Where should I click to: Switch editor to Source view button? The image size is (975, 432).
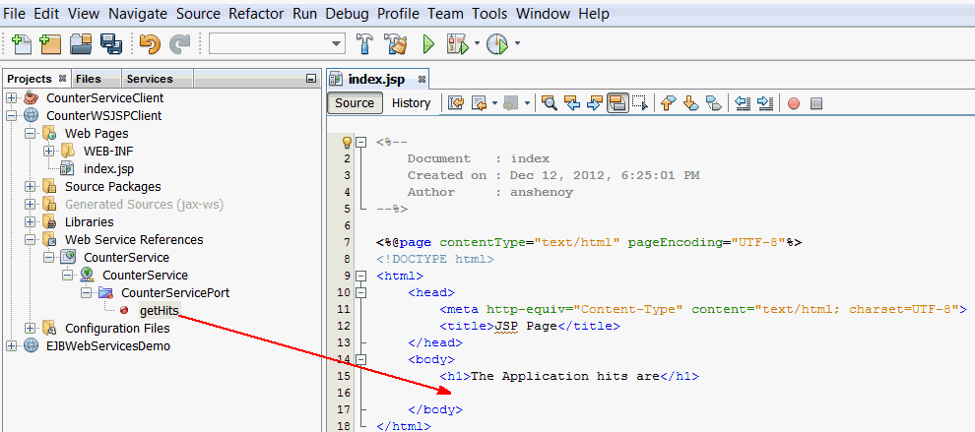[x=355, y=103]
